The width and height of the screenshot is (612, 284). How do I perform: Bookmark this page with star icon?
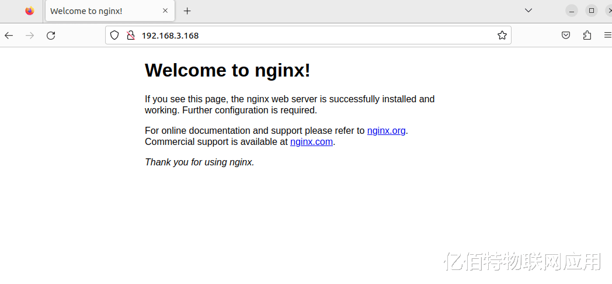pyautogui.click(x=502, y=36)
